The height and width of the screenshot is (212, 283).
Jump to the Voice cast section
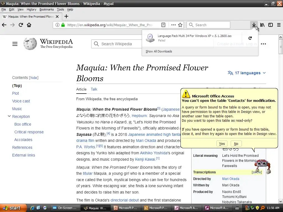21,101
